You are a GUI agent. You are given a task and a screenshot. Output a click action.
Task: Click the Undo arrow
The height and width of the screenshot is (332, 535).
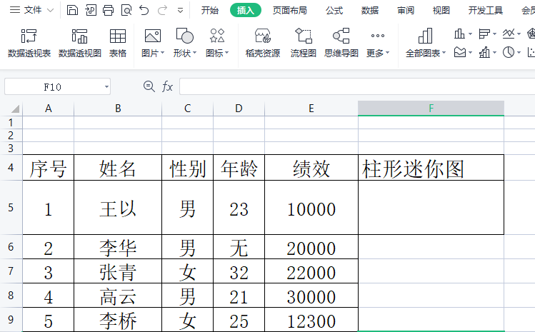144,11
